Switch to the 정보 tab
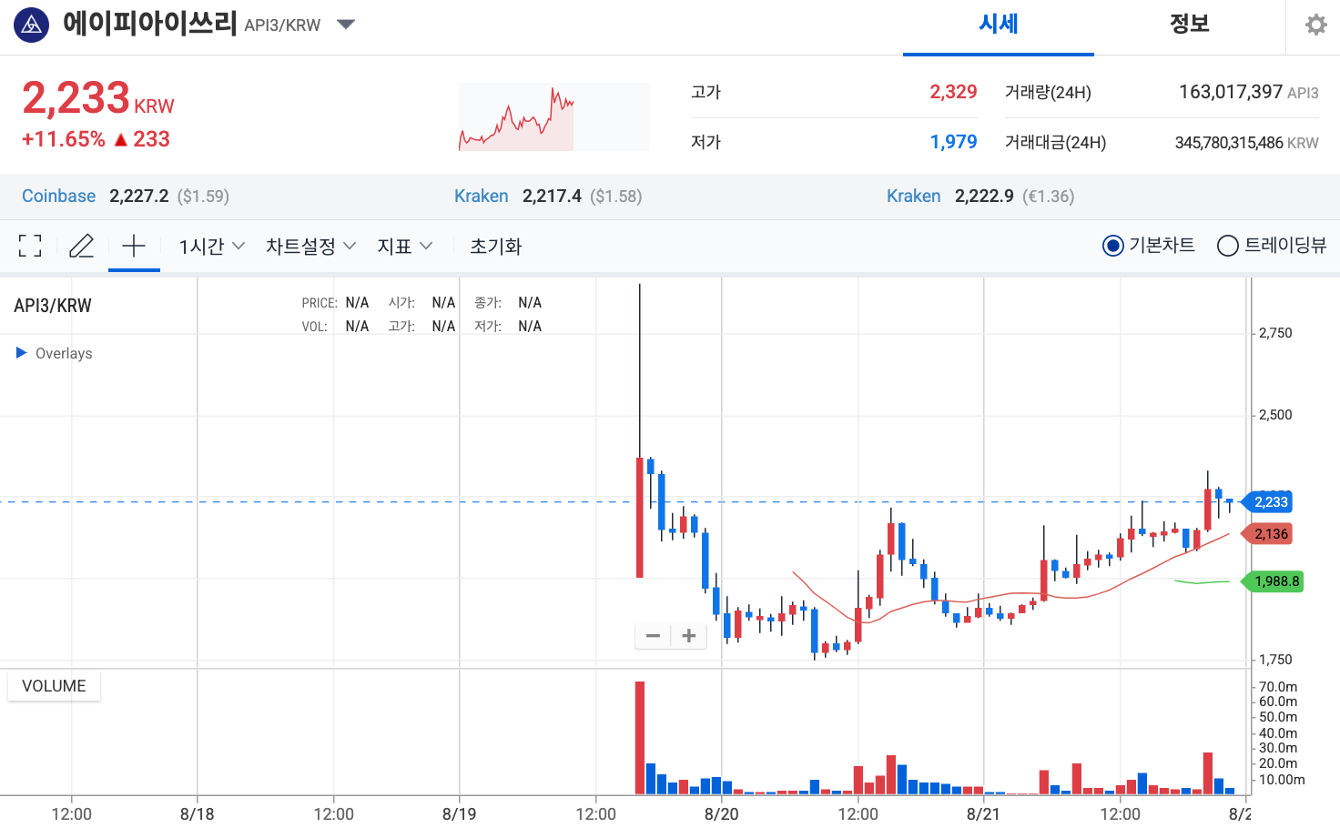 click(x=1189, y=24)
